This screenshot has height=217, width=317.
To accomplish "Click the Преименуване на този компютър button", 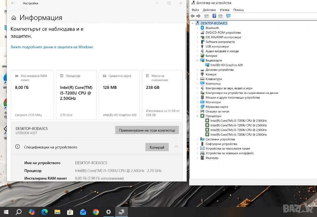I will [147, 130].
